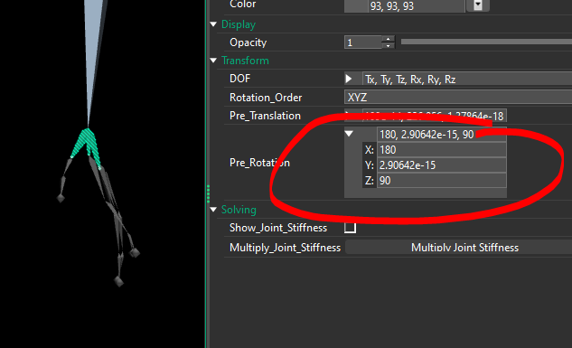Increase Opacity with up stepper
Viewport: 572px width, 348px height.
pos(389,39)
